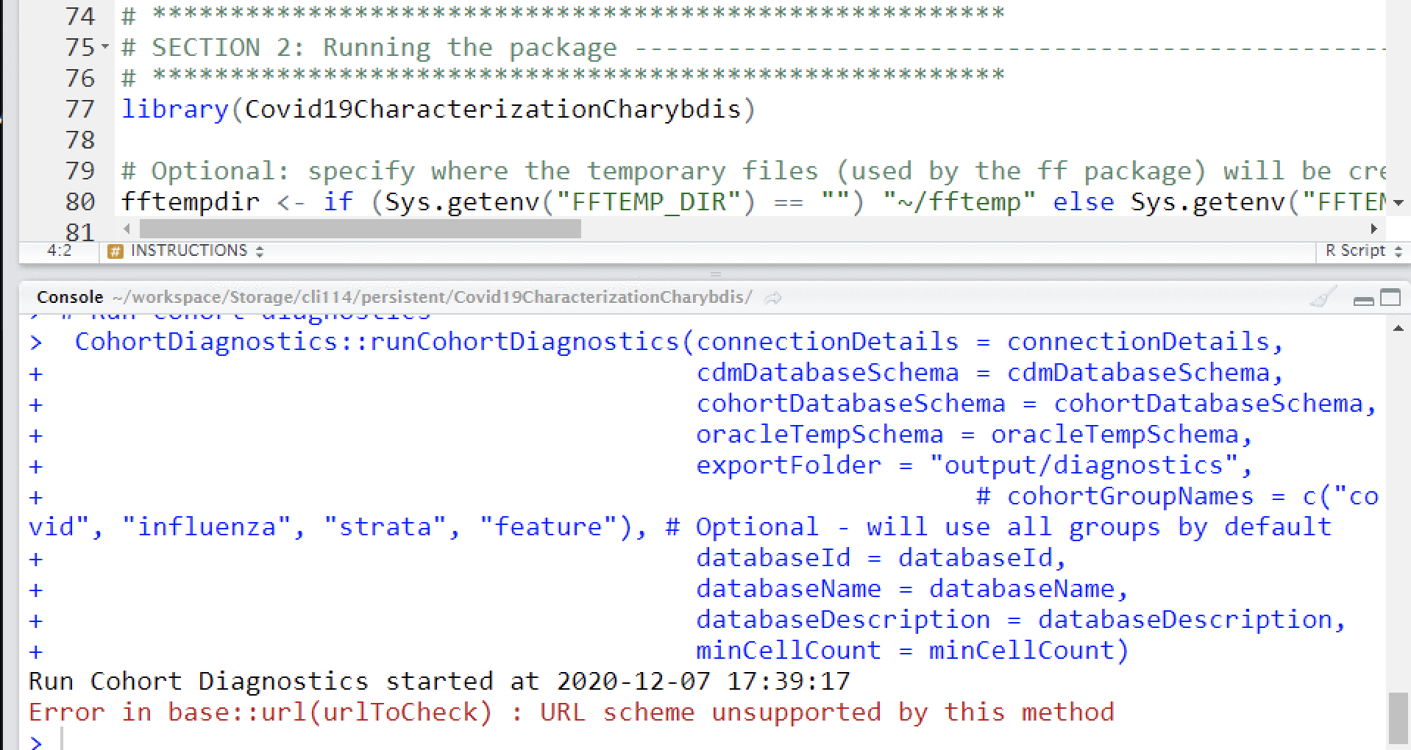Collapse SECTION 2 using the fold triangle
The width and height of the screenshot is (1411, 750).
click(105, 46)
